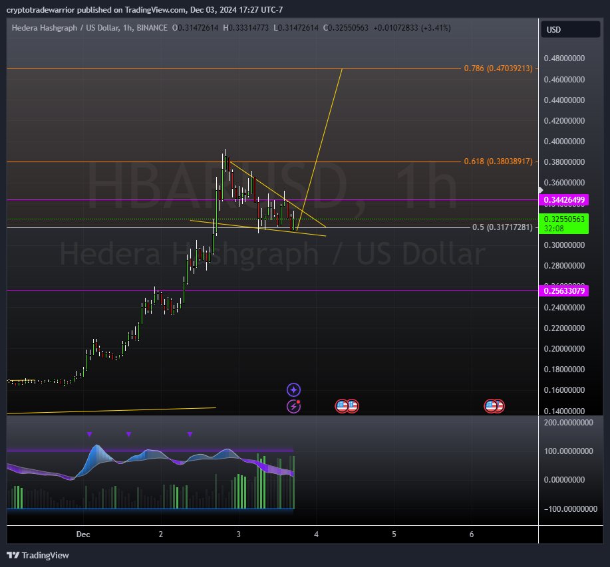
Task: Click the magenta price label 0.25633079
Action: (565, 291)
